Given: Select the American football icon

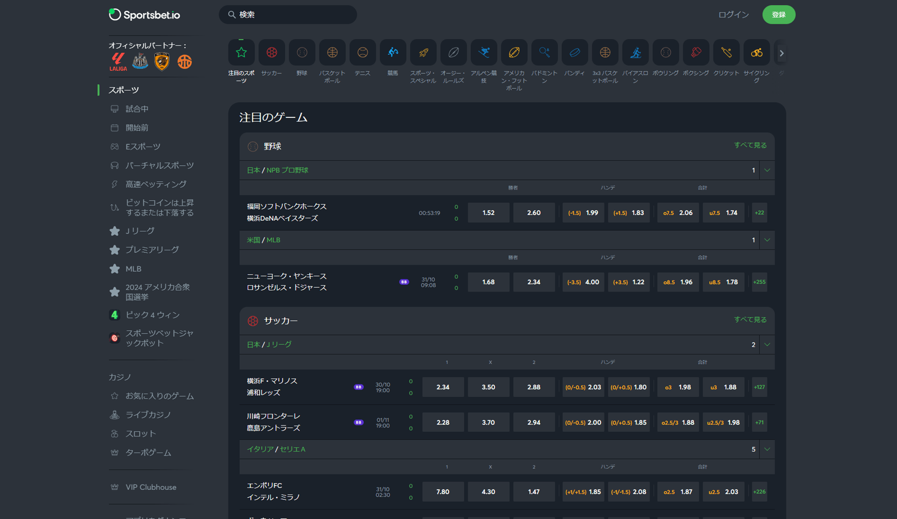Looking at the screenshot, I should (x=514, y=52).
